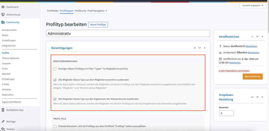Click the Beiträge pin icon
This screenshot has height=131, width=269.
(3, 122)
